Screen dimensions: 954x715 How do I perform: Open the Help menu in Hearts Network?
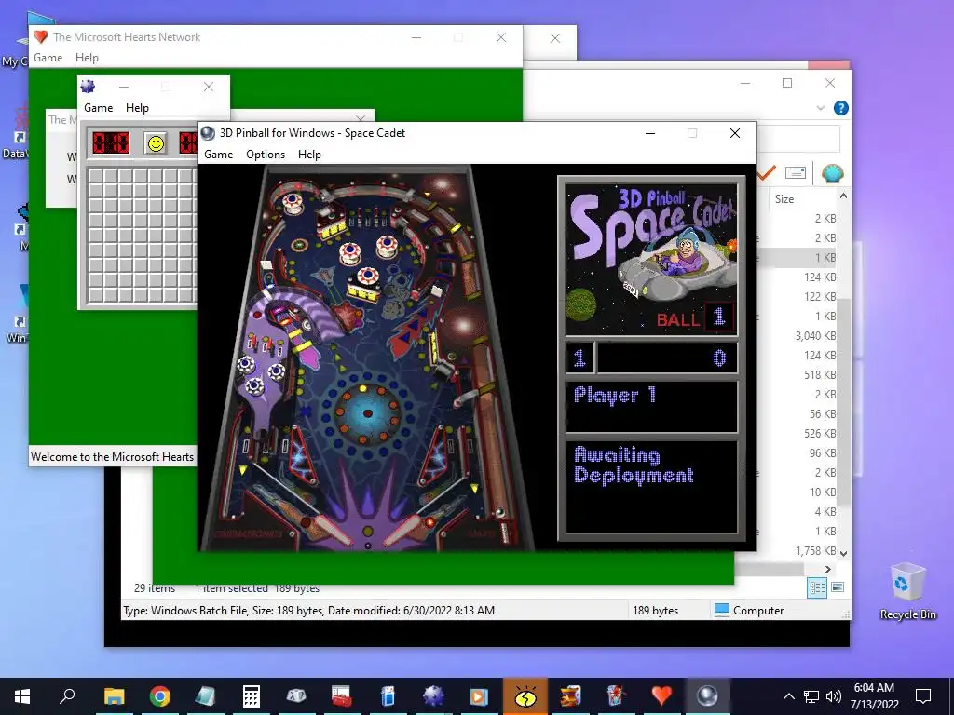(x=87, y=57)
